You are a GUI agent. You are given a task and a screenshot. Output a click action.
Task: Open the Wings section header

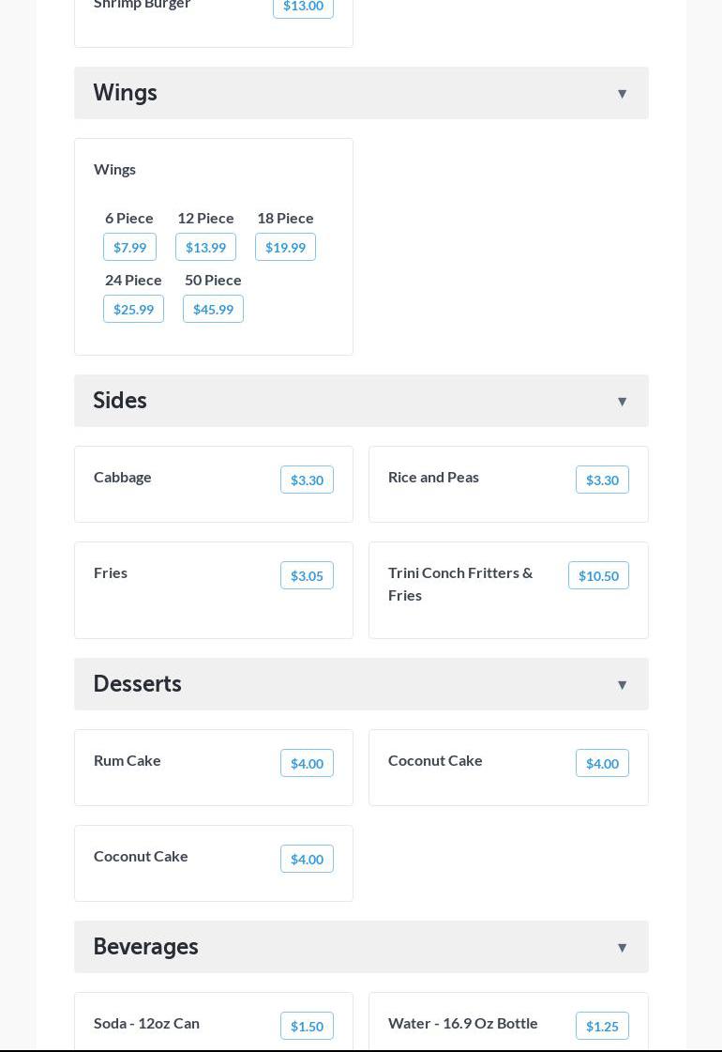pyautogui.click(x=126, y=93)
